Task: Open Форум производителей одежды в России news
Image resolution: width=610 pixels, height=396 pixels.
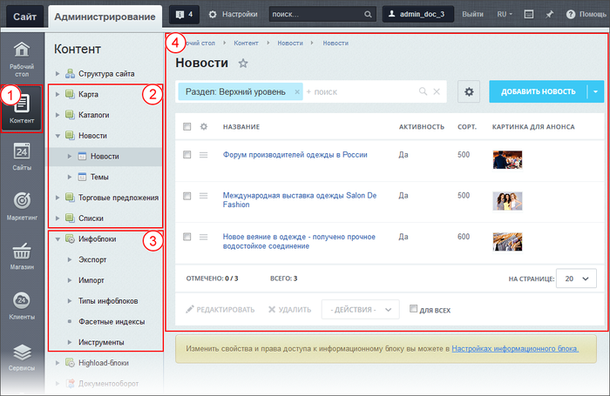Action: tap(295, 155)
